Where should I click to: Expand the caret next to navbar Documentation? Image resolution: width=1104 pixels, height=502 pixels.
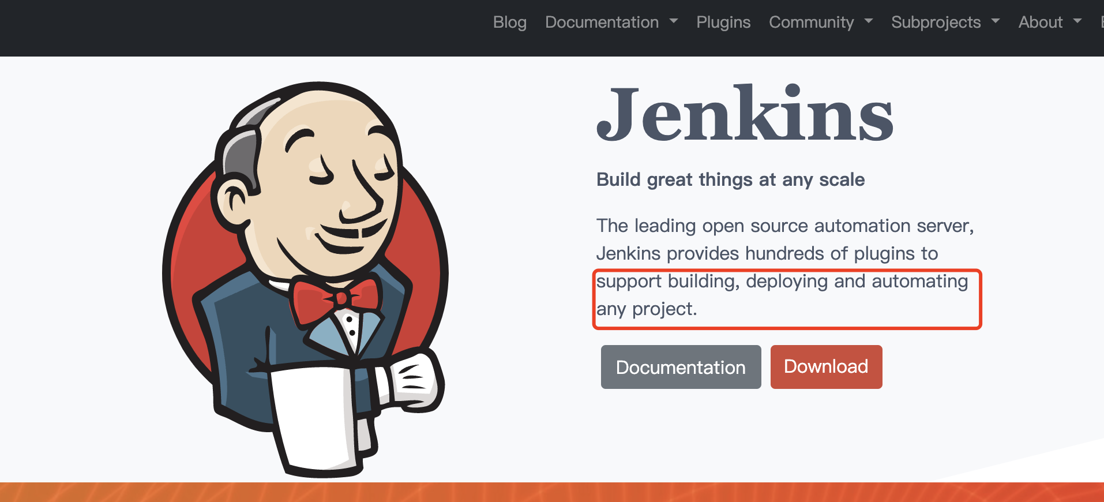pos(674,21)
